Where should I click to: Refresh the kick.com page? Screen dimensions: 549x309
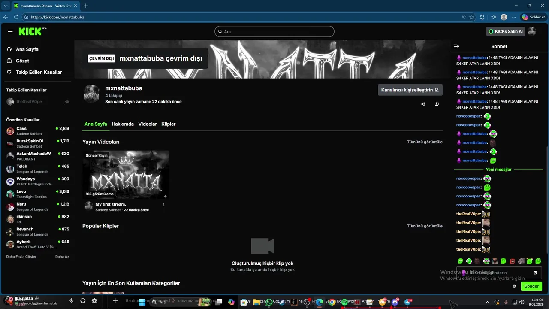point(16,17)
